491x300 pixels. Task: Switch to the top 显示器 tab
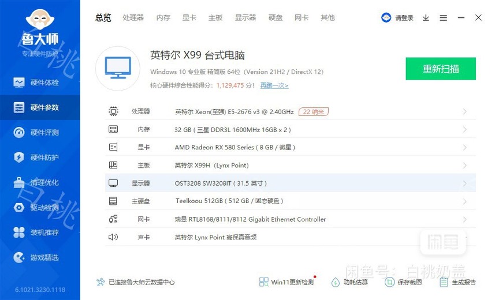point(245,17)
